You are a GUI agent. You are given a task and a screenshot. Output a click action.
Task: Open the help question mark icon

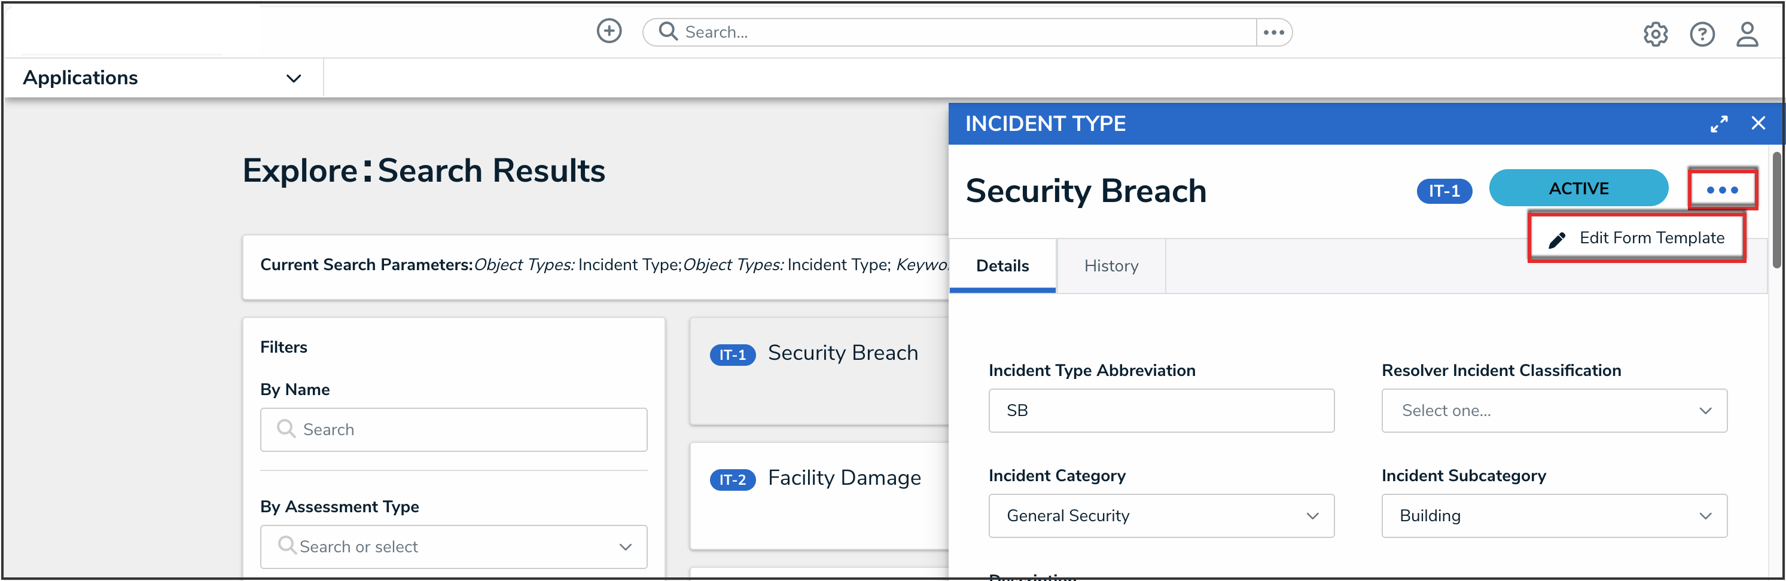coord(1702,34)
